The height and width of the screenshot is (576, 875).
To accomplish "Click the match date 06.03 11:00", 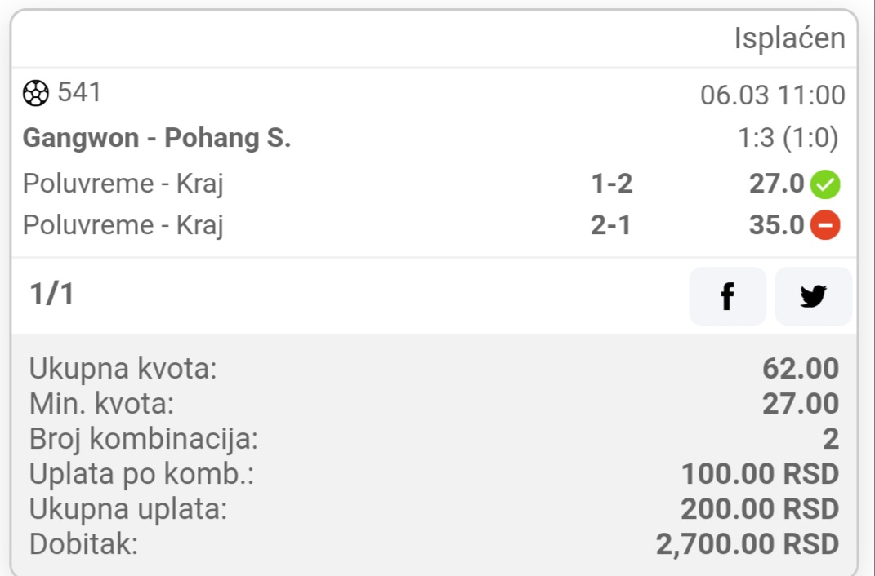I will coord(773,95).
